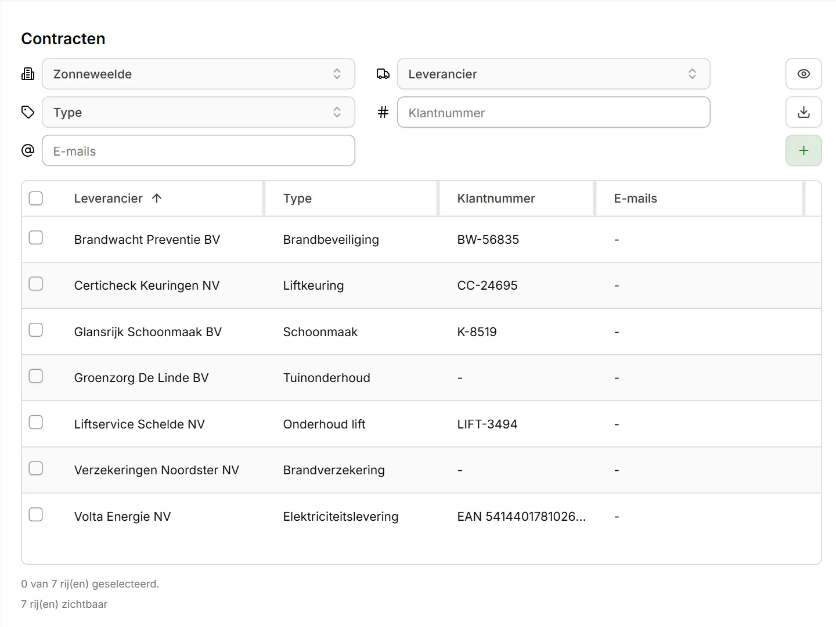
Task: Open the Zonneweelde building dropdown
Action: click(x=199, y=74)
